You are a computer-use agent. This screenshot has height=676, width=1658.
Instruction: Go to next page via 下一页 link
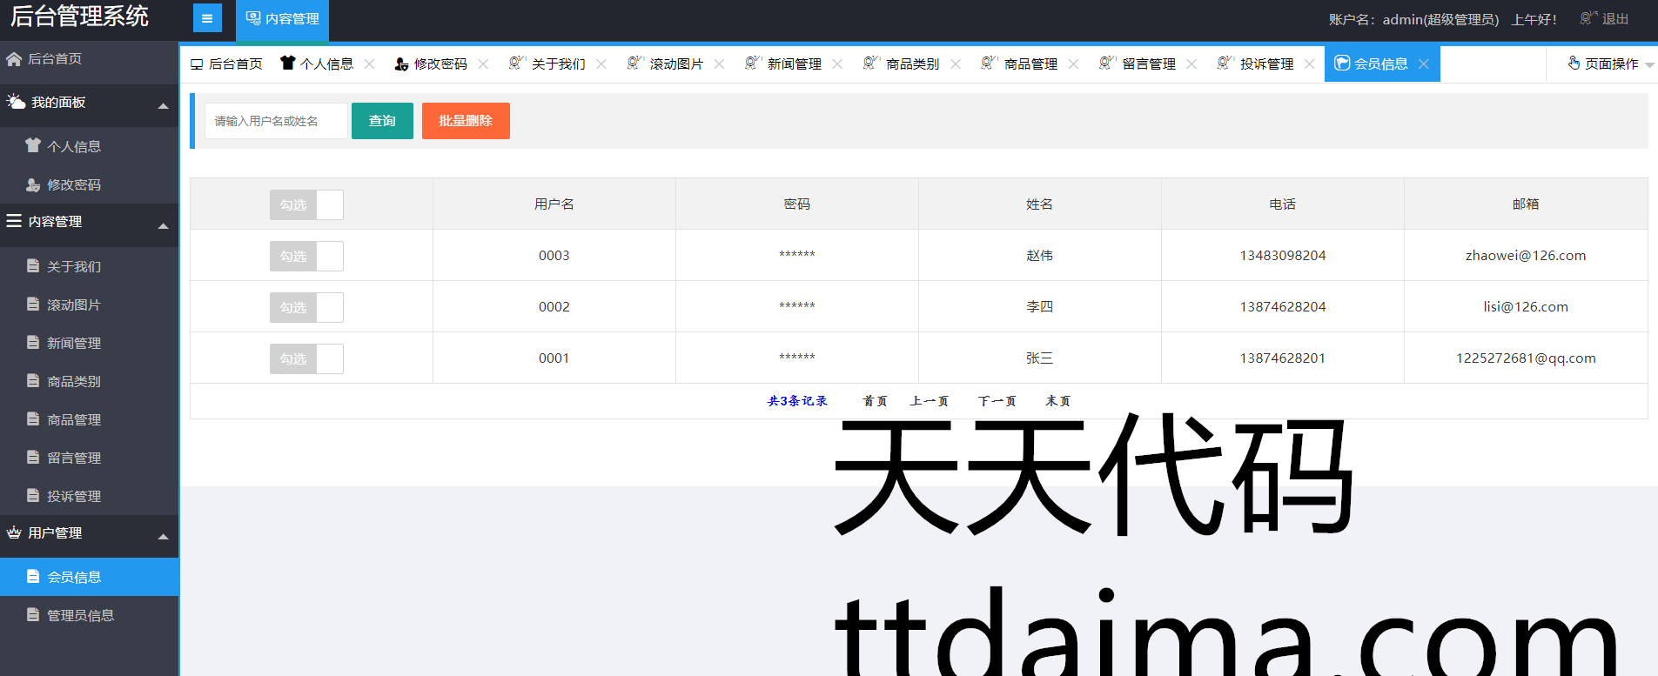(997, 401)
